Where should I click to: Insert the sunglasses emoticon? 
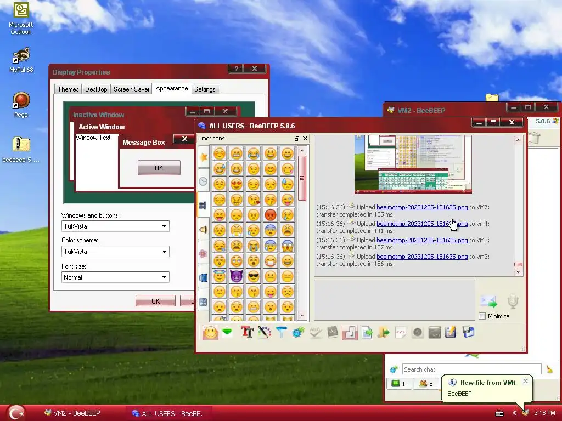click(254, 276)
